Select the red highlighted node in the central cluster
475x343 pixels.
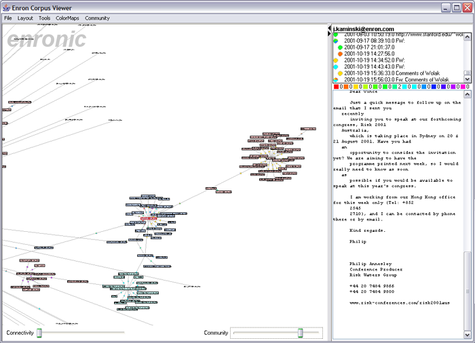(149, 218)
